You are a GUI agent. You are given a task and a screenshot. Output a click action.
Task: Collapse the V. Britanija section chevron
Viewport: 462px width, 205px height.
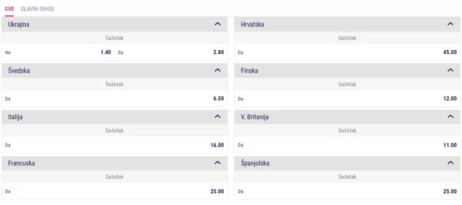[450, 116]
